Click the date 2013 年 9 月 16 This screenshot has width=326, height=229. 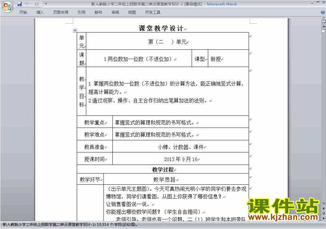(x=181, y=159)
